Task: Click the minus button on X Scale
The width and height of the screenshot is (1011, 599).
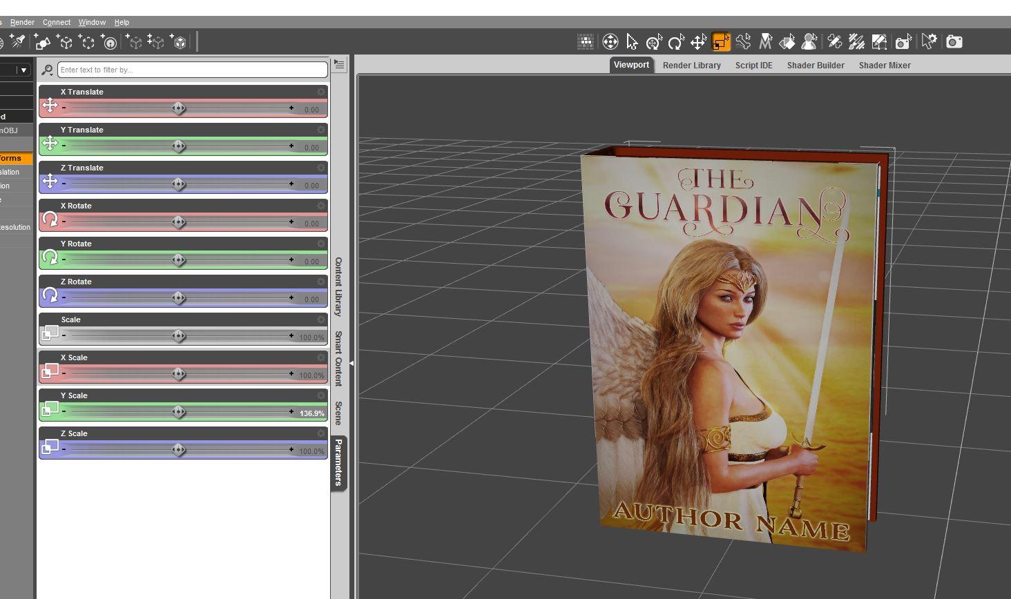Action: click(64, 373)
